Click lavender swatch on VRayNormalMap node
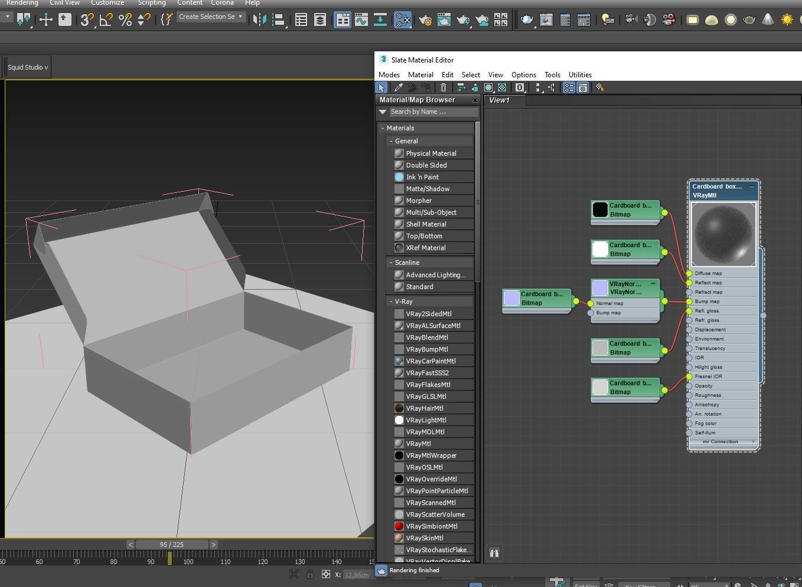This screenshot has width=802, height=587. tap(600, 288)
